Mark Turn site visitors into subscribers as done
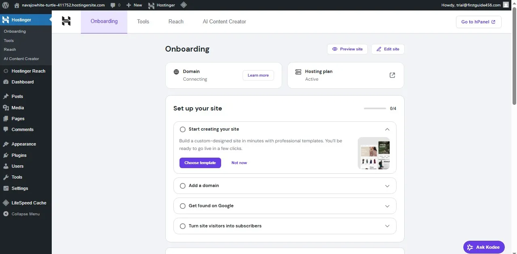The image size is (517, 254). coord(183,226)
